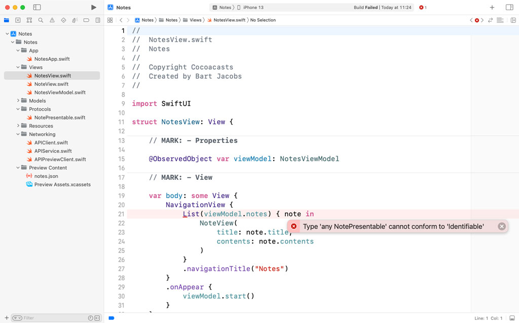519x323 pixels.
Task: Collapse the Networking folder
Action: pos(18,134)
